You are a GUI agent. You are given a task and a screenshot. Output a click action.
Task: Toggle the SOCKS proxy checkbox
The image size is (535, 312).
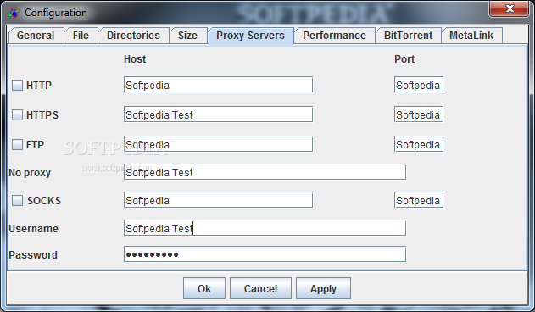(x=18, y=200)
